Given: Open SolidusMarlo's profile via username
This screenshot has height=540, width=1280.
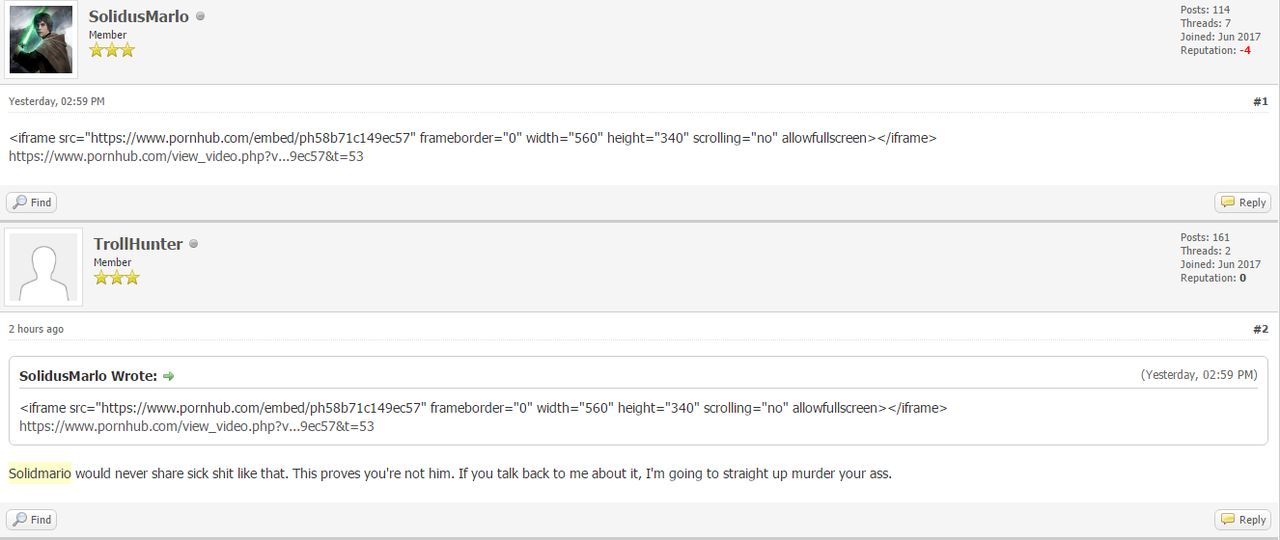Looking at the screenshot, I should pos(139,16).
